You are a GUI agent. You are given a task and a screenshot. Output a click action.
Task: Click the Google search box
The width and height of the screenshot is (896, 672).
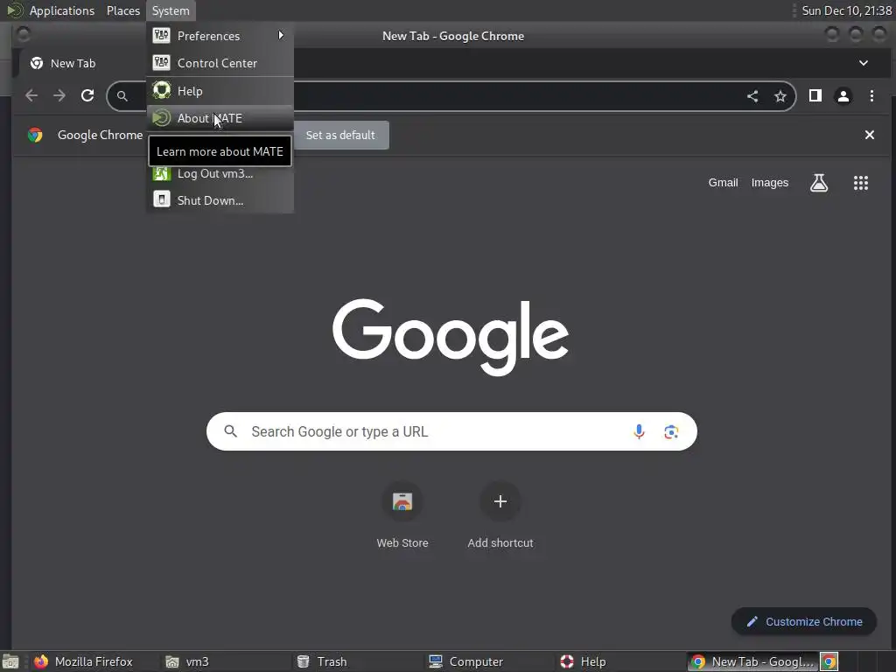click(x=451, y=431)
